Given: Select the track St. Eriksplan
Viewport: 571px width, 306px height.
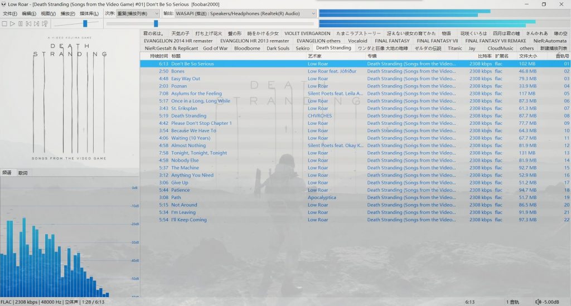Looking at the screenshot, I should pos(355,109).
